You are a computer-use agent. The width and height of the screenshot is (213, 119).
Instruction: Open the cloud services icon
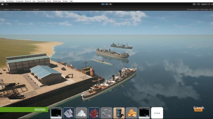(x=2, y=4)
